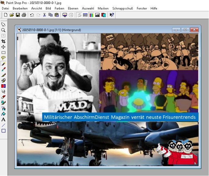This screenshot has width=209, height=176.
Task: Open the Datei menu
Action: 5,8
